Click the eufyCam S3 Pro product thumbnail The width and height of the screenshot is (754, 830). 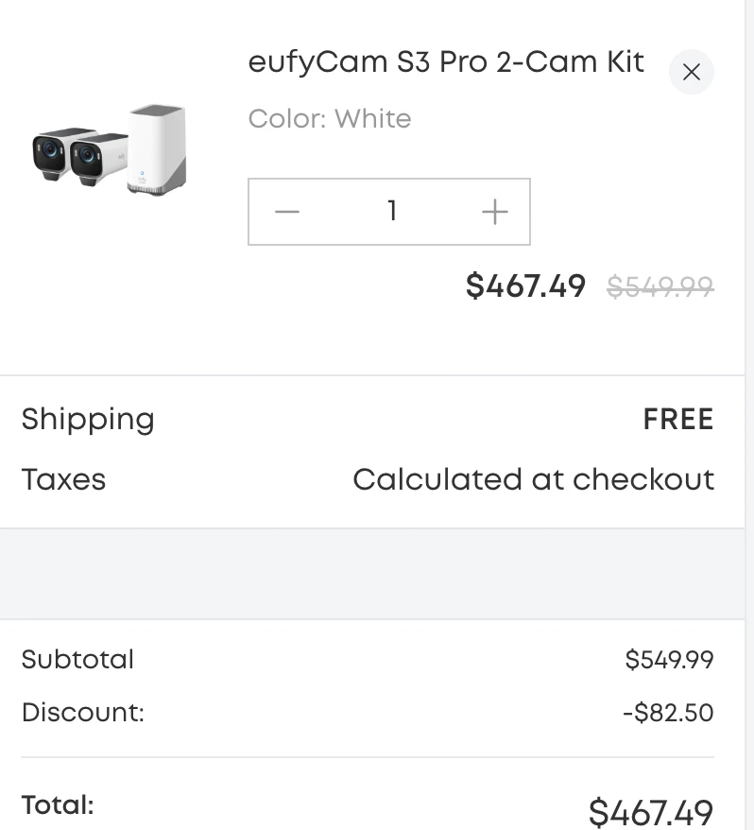point(109,151)
